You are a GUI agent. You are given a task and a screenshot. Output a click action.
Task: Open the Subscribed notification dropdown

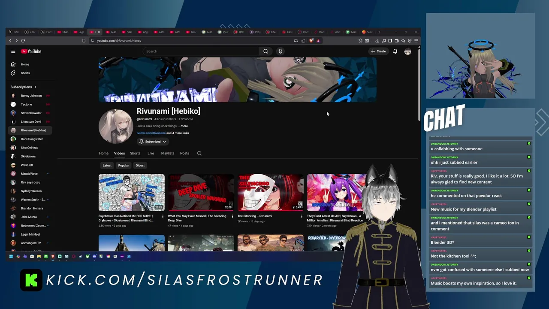[153, 142]
